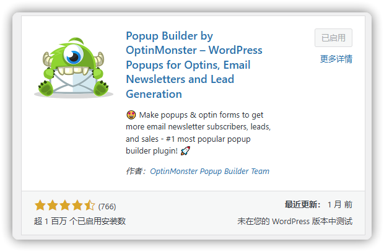This screenshot has height=252, width=384.
Task: Click the second gold rating star
Action: [53, 205]
